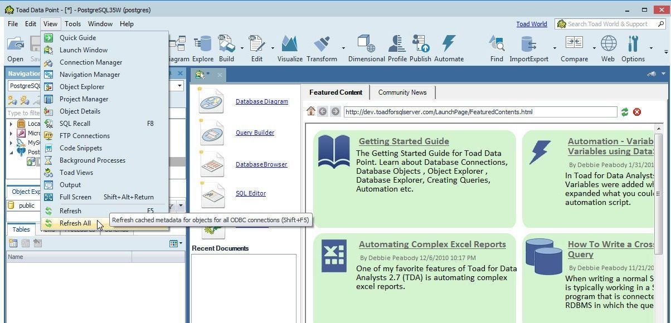Open the Edit menu
Image resolution: width=671 pixels, height=323 pixels.
coord(31,24)
